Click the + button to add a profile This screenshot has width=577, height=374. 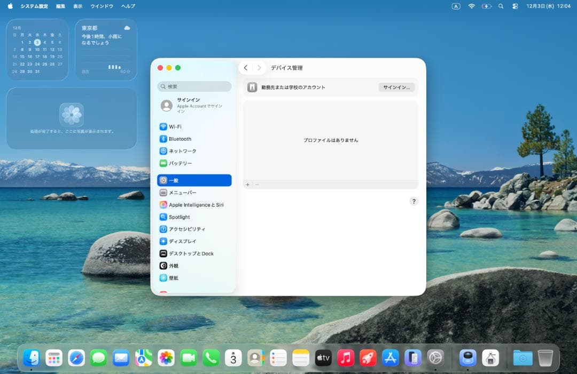pos(247,184)
